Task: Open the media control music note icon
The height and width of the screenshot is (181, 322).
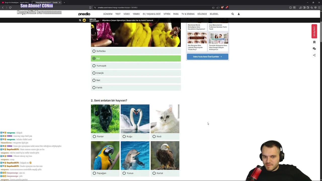Action: pos(300,8)
